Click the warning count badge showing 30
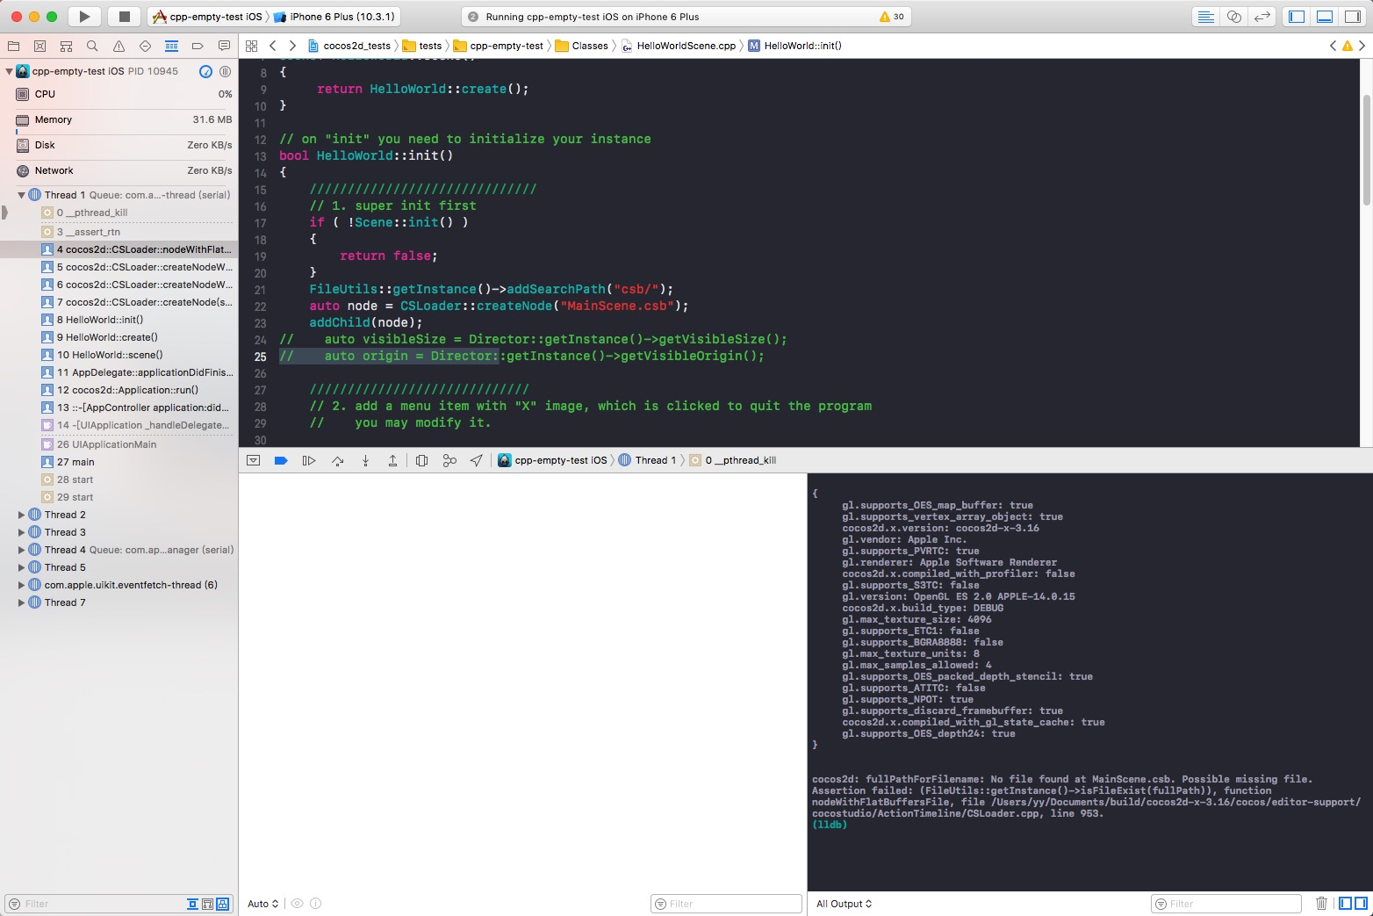The image size is (1373, 916). 891,17
